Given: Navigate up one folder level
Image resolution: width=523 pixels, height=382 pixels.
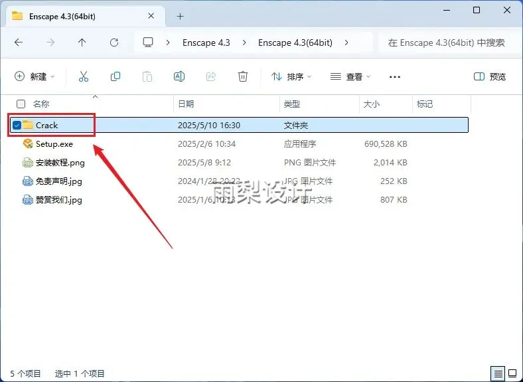Looking at the screenshot, I should click(82, 43).
